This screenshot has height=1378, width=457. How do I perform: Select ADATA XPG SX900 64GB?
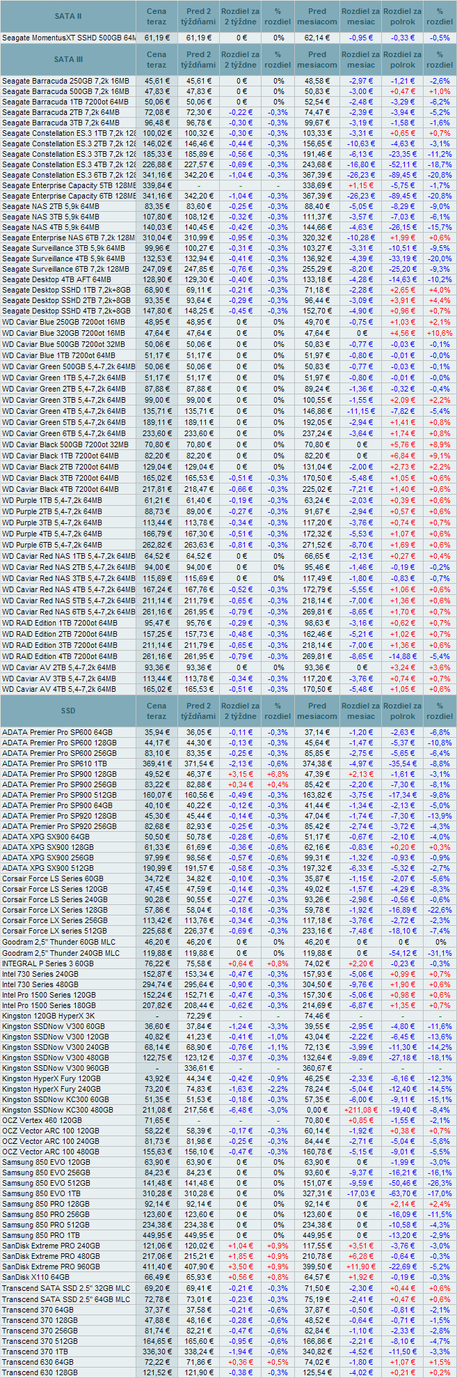(46, 837)
